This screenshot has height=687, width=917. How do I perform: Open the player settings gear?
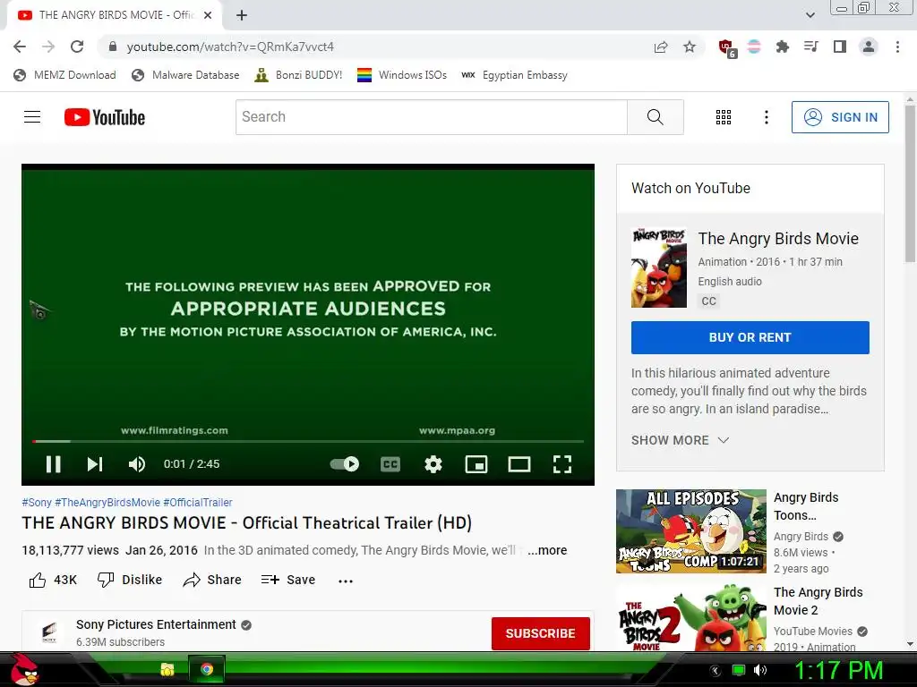(x=433, y=464)
